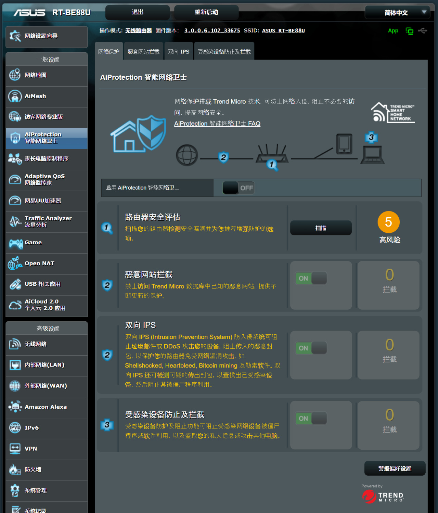
Task: Click the 恶意网站拦截 shield badge number 2
Action: coord(107,285)
